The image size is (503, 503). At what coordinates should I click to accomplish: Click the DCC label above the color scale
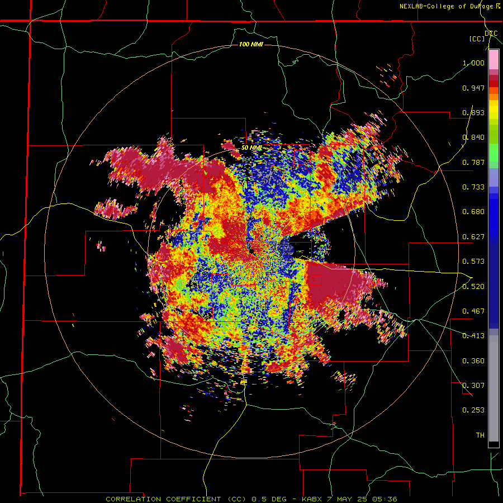tap(491, 33)
